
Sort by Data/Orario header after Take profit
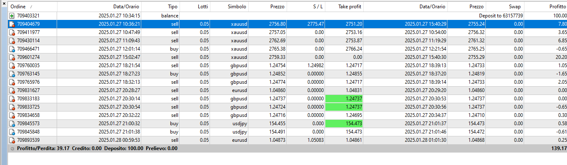coord(406,7)
